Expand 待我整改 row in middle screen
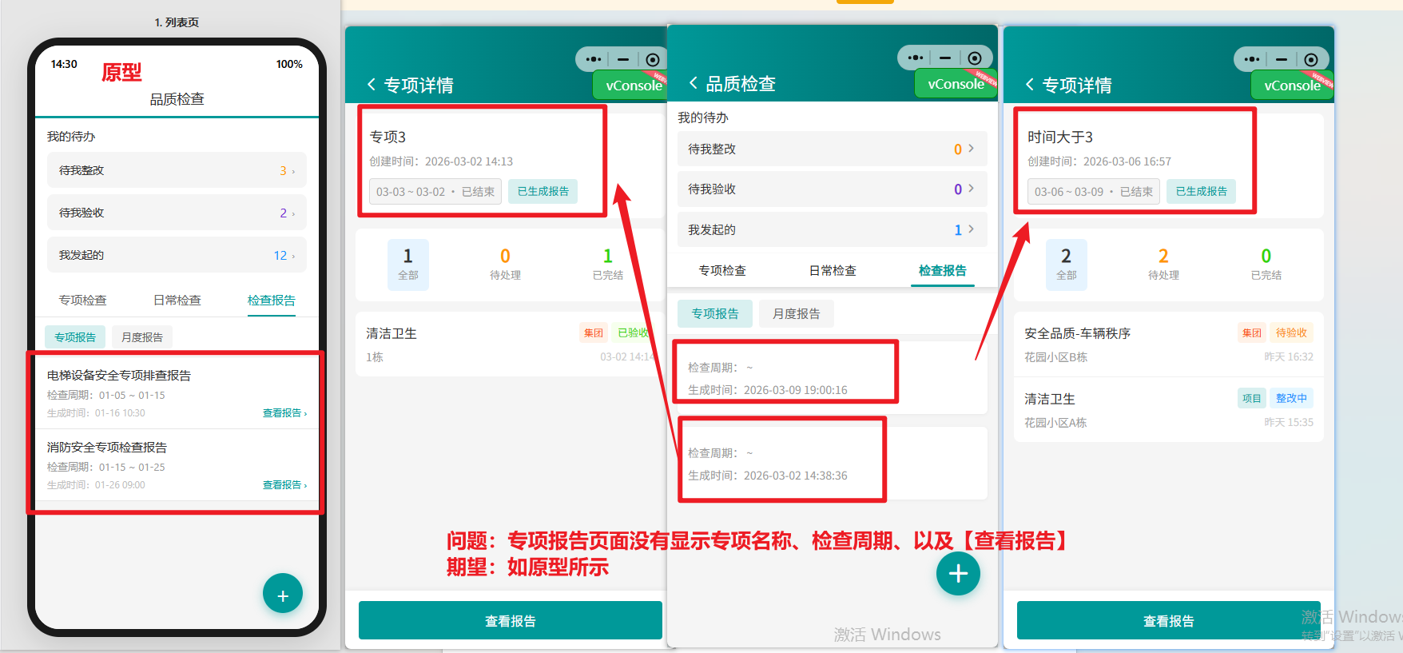The image size is (1403, 653). click(831, 149)
